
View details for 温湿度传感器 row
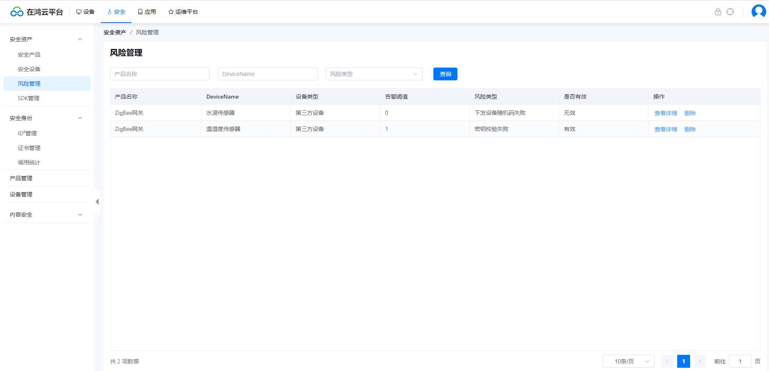click(666, 129)
